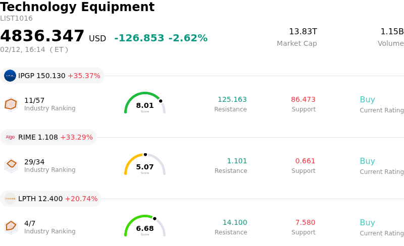Click the Technology Equipment title
Viewport: 404px width, 246px height.
click(77, 7)
